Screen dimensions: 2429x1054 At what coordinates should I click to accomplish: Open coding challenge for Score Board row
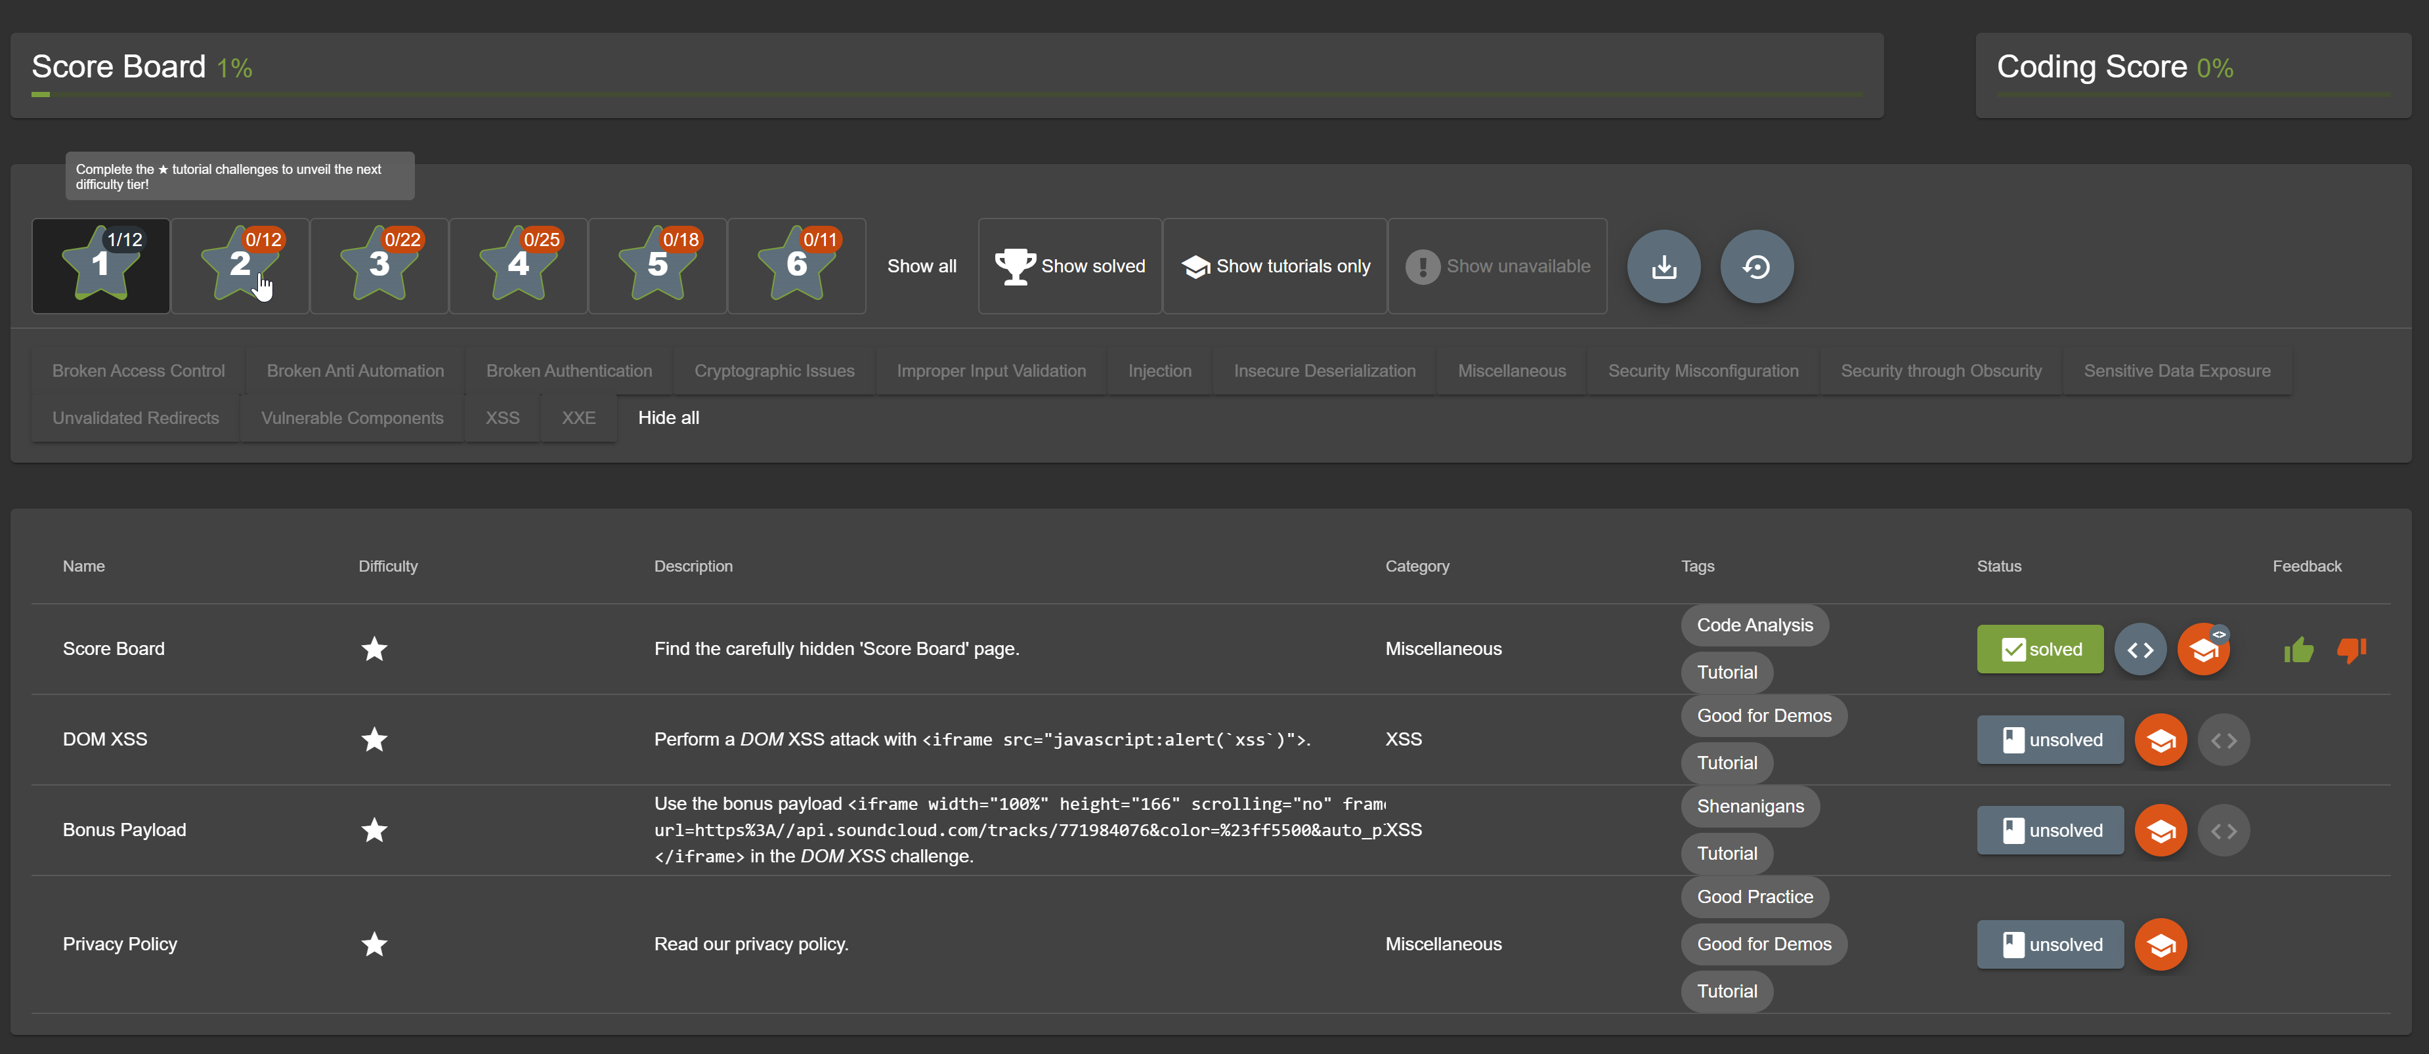[2139, 650]
